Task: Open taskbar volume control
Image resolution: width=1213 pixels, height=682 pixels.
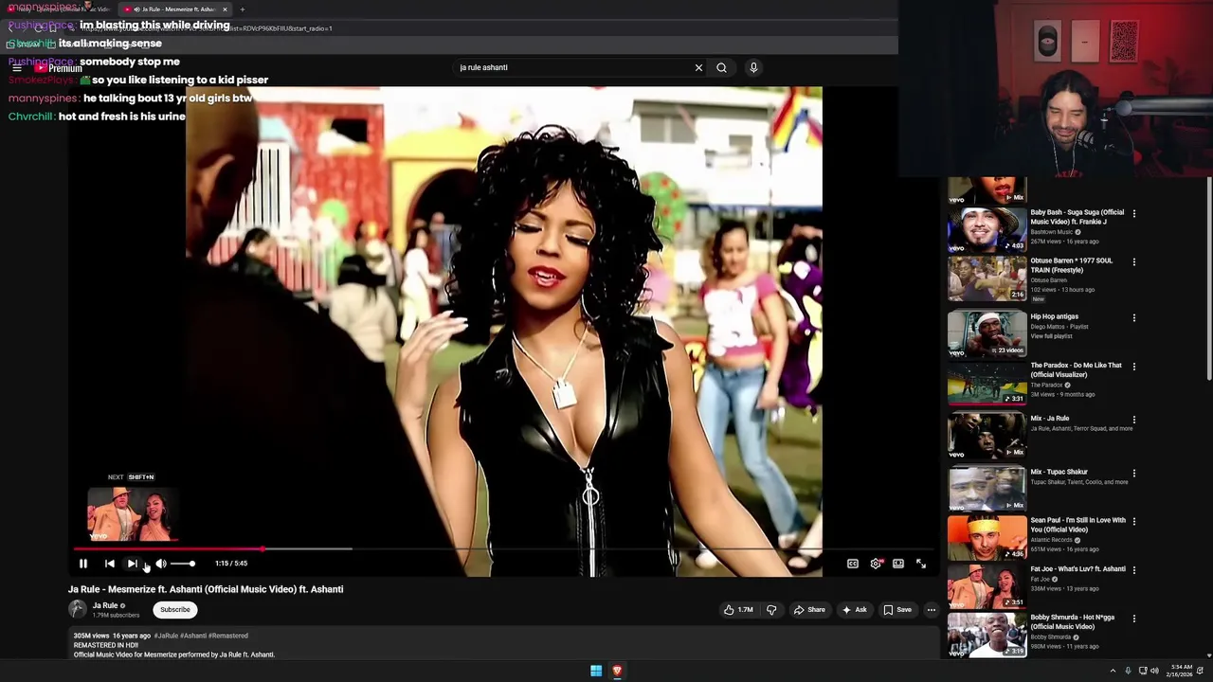Action: coord(1153,671)
